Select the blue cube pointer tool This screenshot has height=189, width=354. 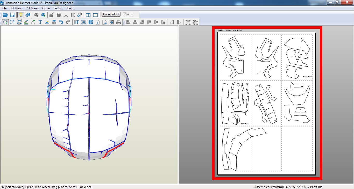(x=43, y=15)
